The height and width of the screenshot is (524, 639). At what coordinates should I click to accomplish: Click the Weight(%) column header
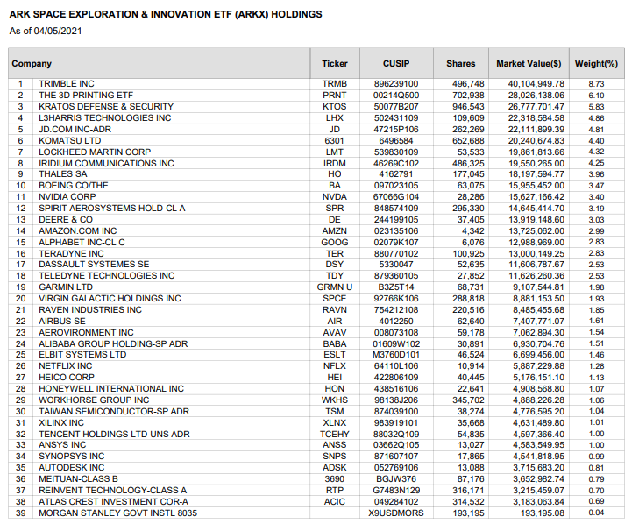(596, 64)
